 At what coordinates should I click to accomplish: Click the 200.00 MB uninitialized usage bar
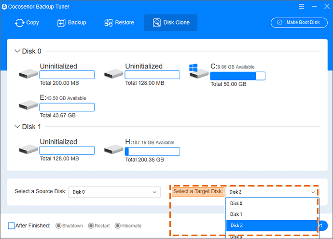point(67,75)
